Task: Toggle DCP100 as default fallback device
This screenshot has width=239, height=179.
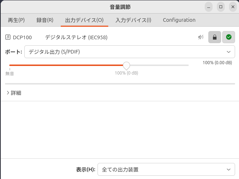Action: point(229,37)
